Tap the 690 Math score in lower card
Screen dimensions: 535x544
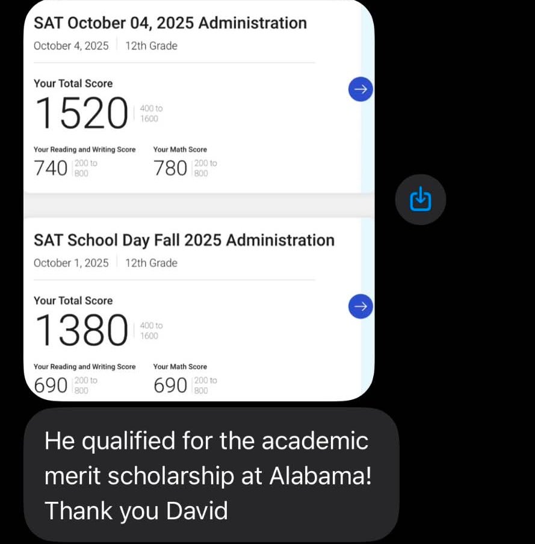[x=170, y=386]
